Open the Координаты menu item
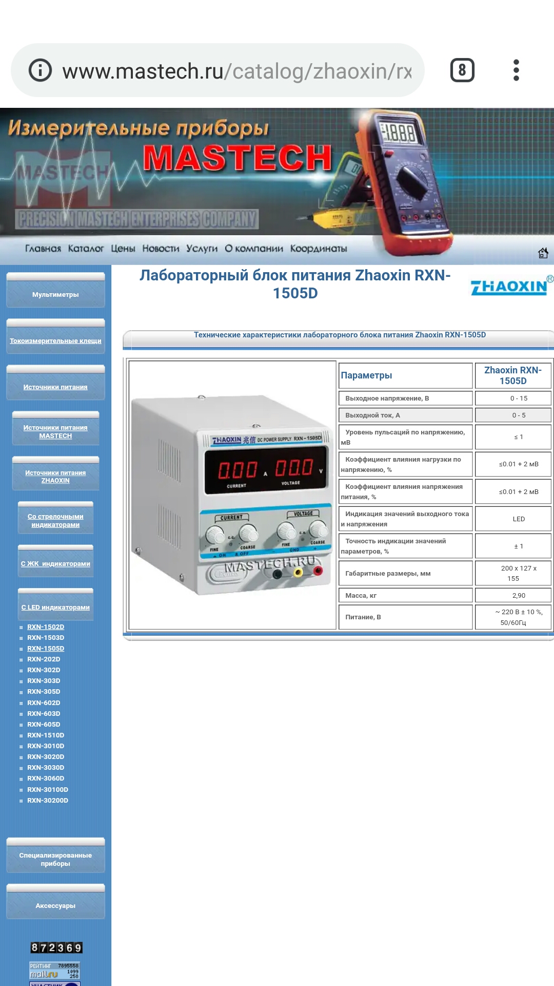The width and height of the screenshot is (554, 986). [319, 249]
